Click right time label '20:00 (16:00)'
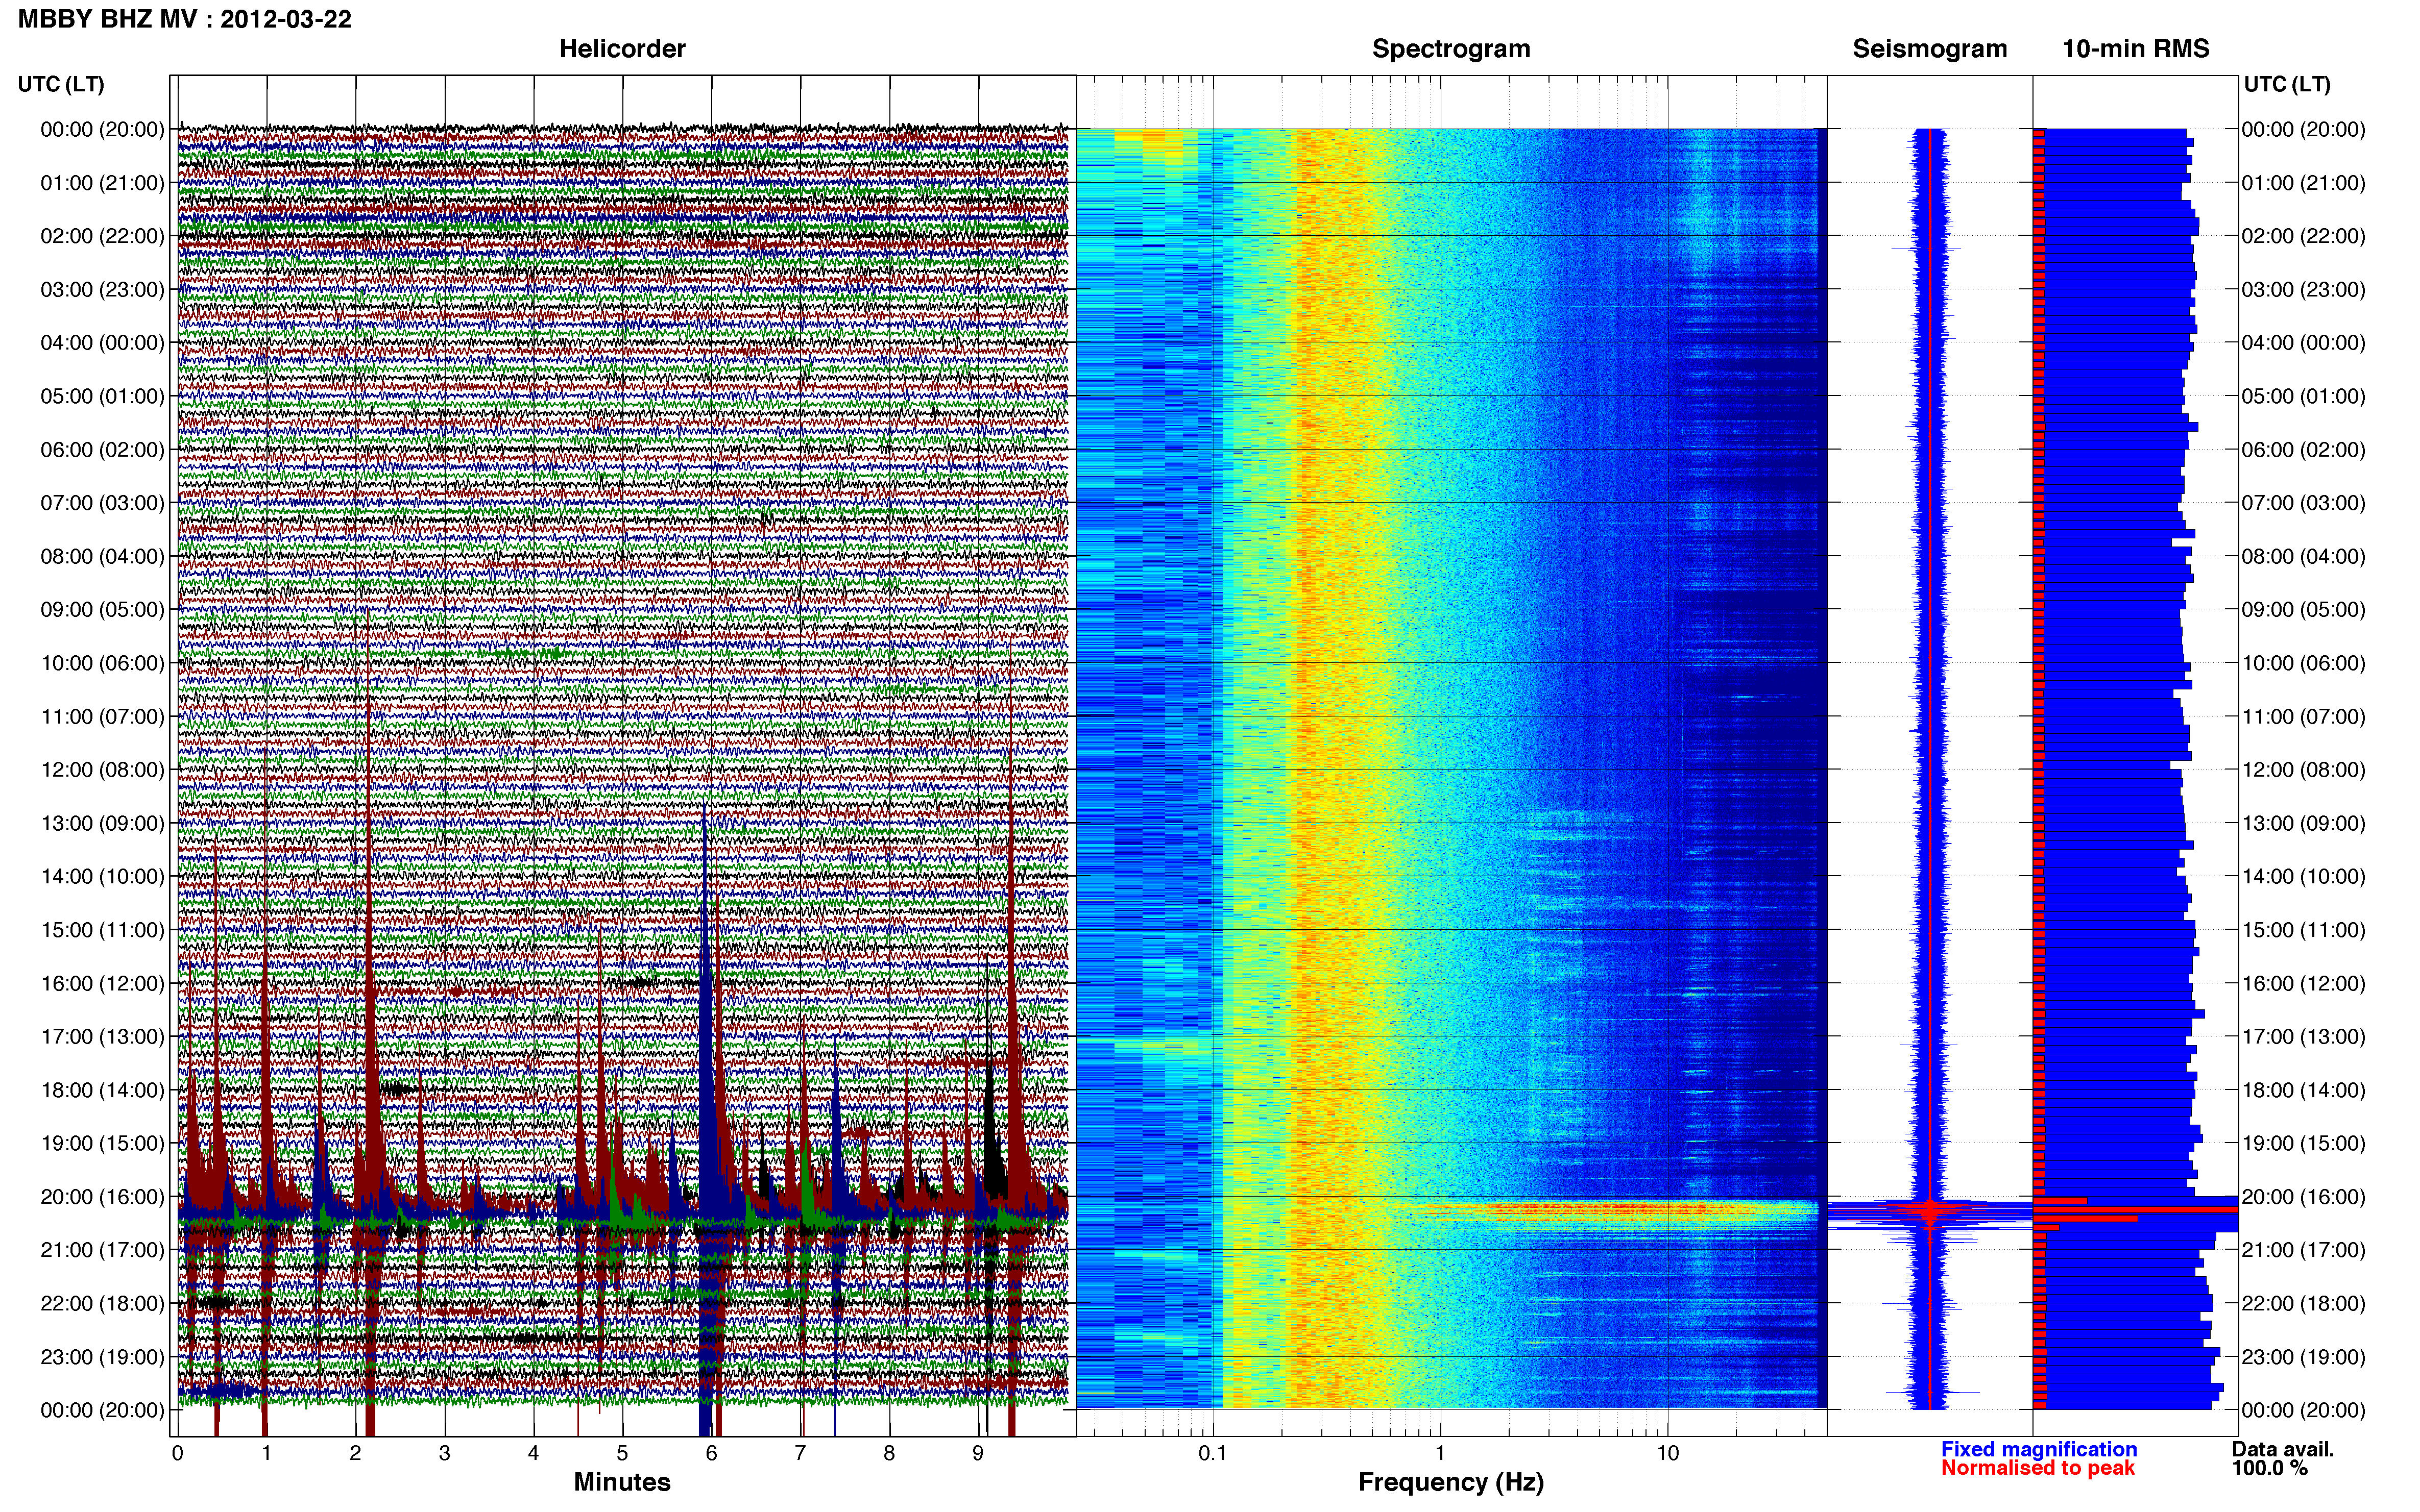The width and height of the screenshot is (2420, 1512). (x=2303, y=1197)
